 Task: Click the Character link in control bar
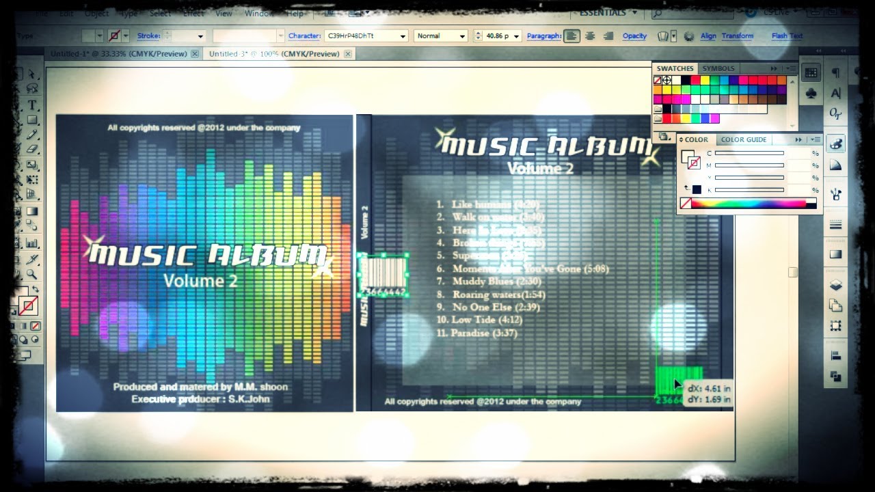point(304,36)
